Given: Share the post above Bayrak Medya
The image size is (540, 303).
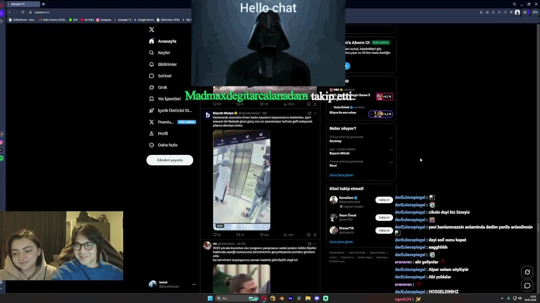Looking at the screenshot, I should click(x=315, y=104).
